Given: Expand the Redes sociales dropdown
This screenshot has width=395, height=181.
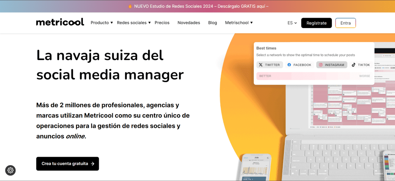Looking at the screenshot, I should click(134, 23).
